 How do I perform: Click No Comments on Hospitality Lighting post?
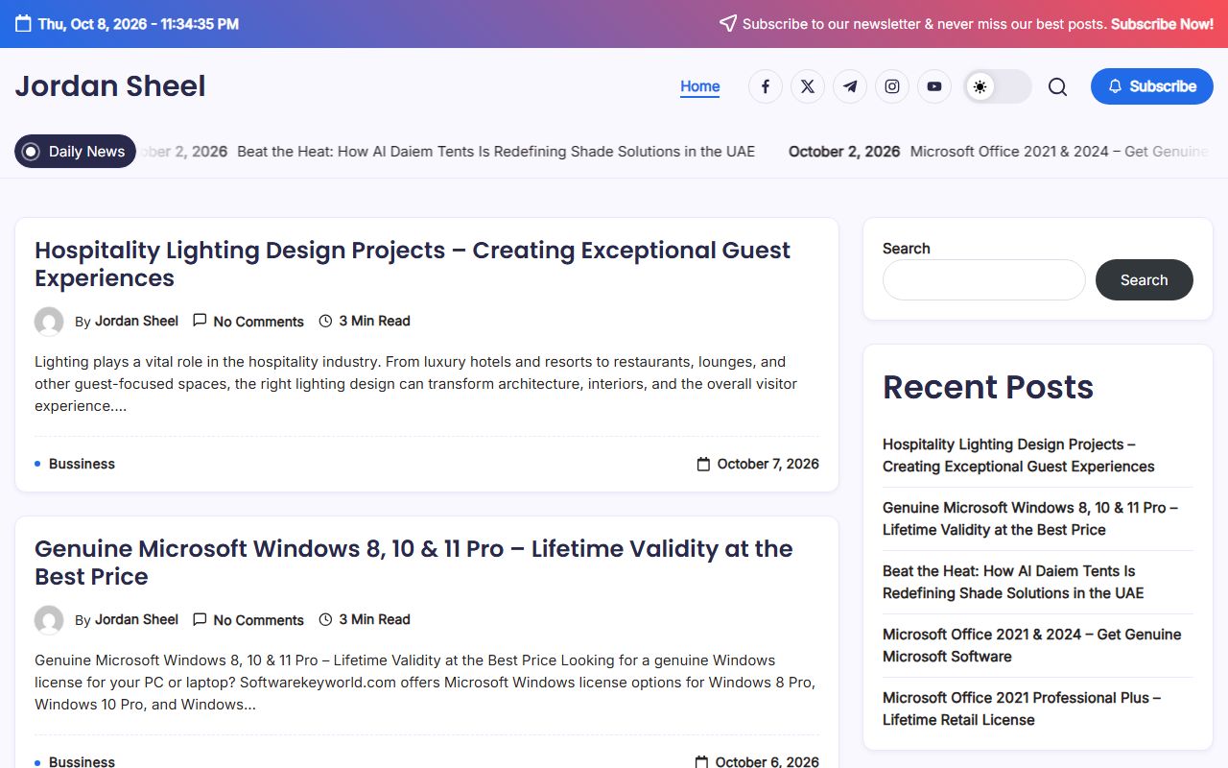(x=258, y=322)
